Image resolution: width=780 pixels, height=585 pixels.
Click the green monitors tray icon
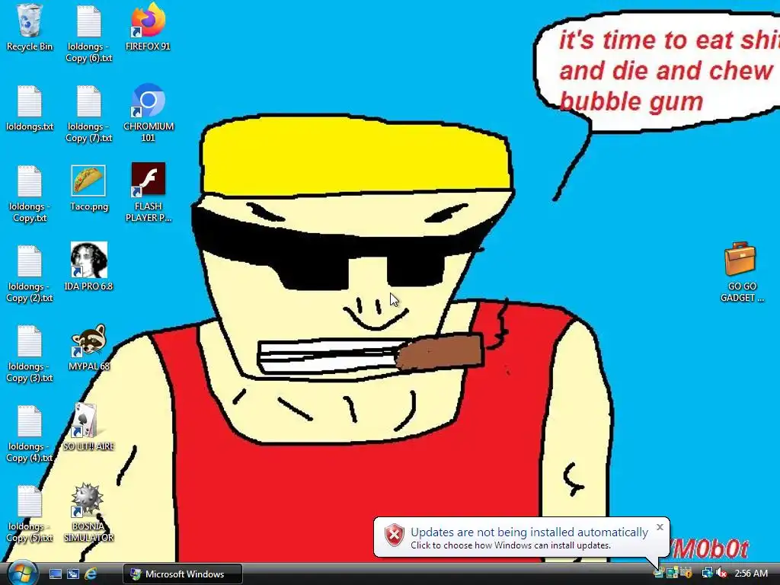coord(672,574)
